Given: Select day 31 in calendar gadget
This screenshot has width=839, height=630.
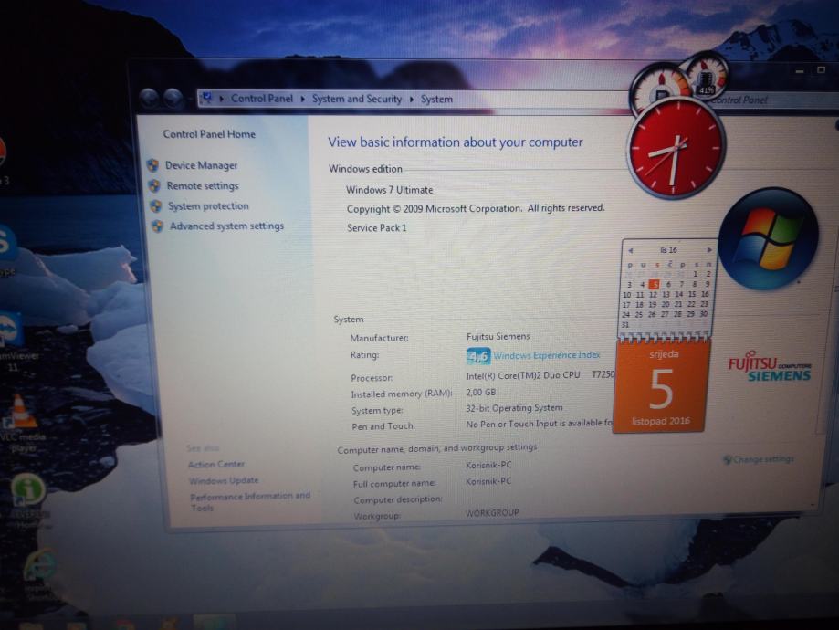Looking at the screenshot, I should 625,325.
